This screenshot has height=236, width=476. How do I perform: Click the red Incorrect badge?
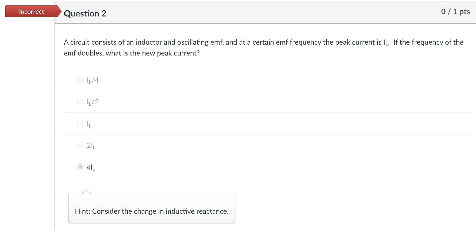point(31,11)
